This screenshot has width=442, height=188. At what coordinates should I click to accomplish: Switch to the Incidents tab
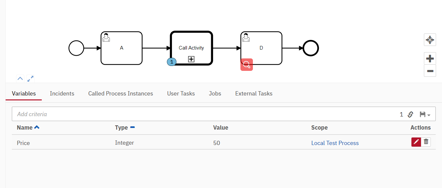point(62,94)
